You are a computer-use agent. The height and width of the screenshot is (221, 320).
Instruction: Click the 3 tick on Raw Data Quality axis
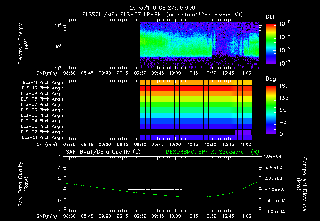tap(59, 167)
